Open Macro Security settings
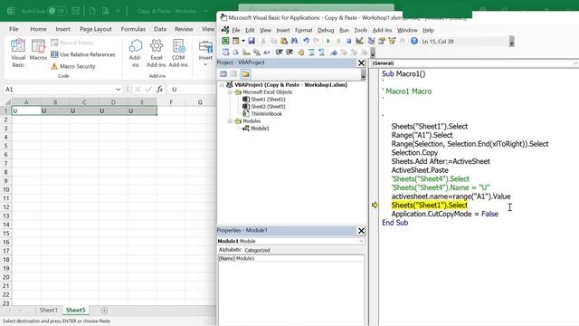The width and height of the screenshot is (579, 326). [x=73, y=66]
